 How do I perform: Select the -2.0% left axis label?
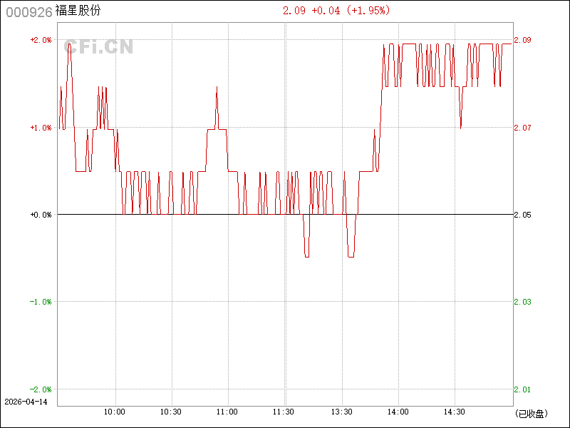click(x=41, y=389)
